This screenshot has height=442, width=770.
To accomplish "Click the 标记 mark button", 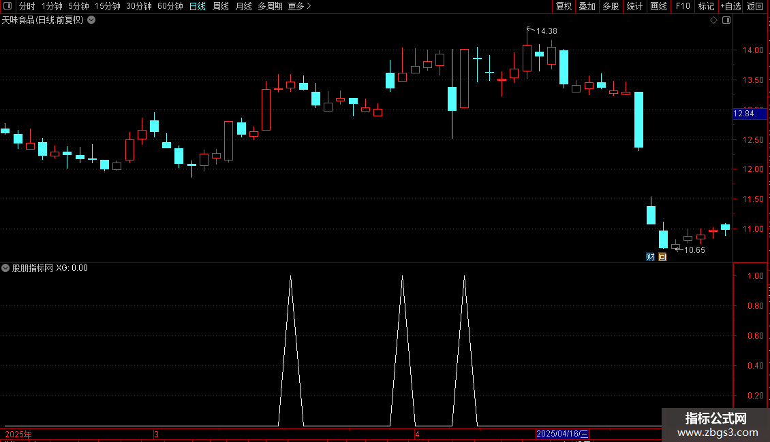I will [x=706, y=6].
